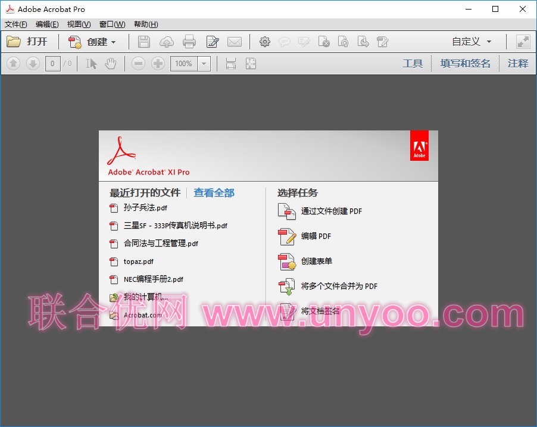The height and width of the screenshot is (427, 537).
Task: Open the 填写和签名 panel
Action: pyautogui.click(x=465, y=63)
